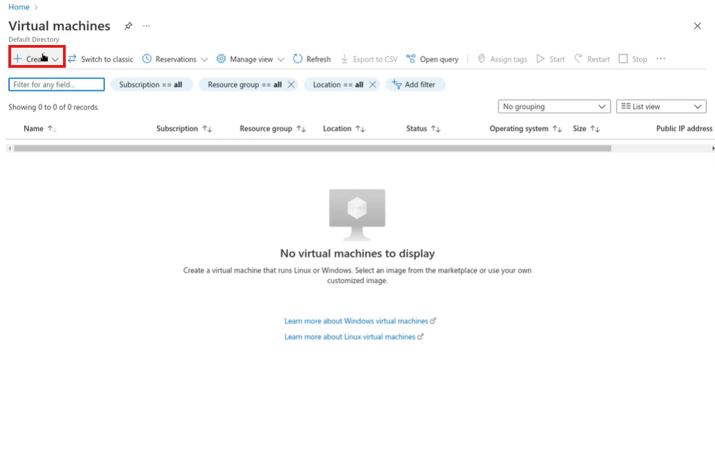Screen dimensions: 715x449
Task: Sort by Operating system column
Action: 526,129
